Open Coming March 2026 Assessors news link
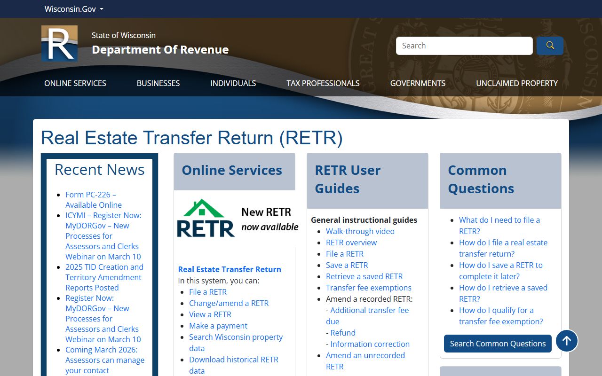The image size is (602, 376). (105, 360)
